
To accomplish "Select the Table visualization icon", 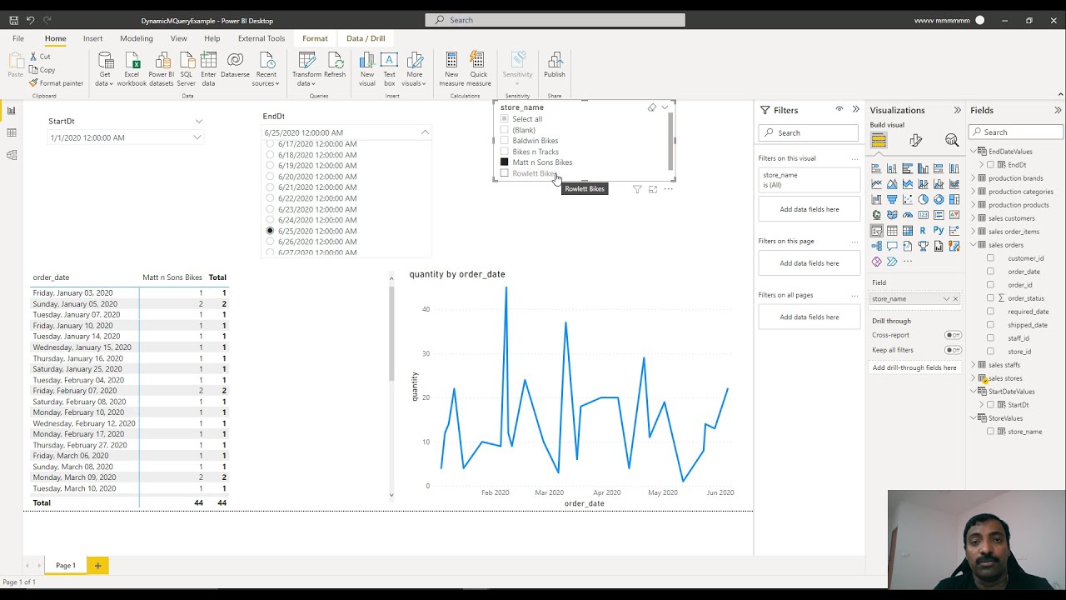I will (892, 231).
